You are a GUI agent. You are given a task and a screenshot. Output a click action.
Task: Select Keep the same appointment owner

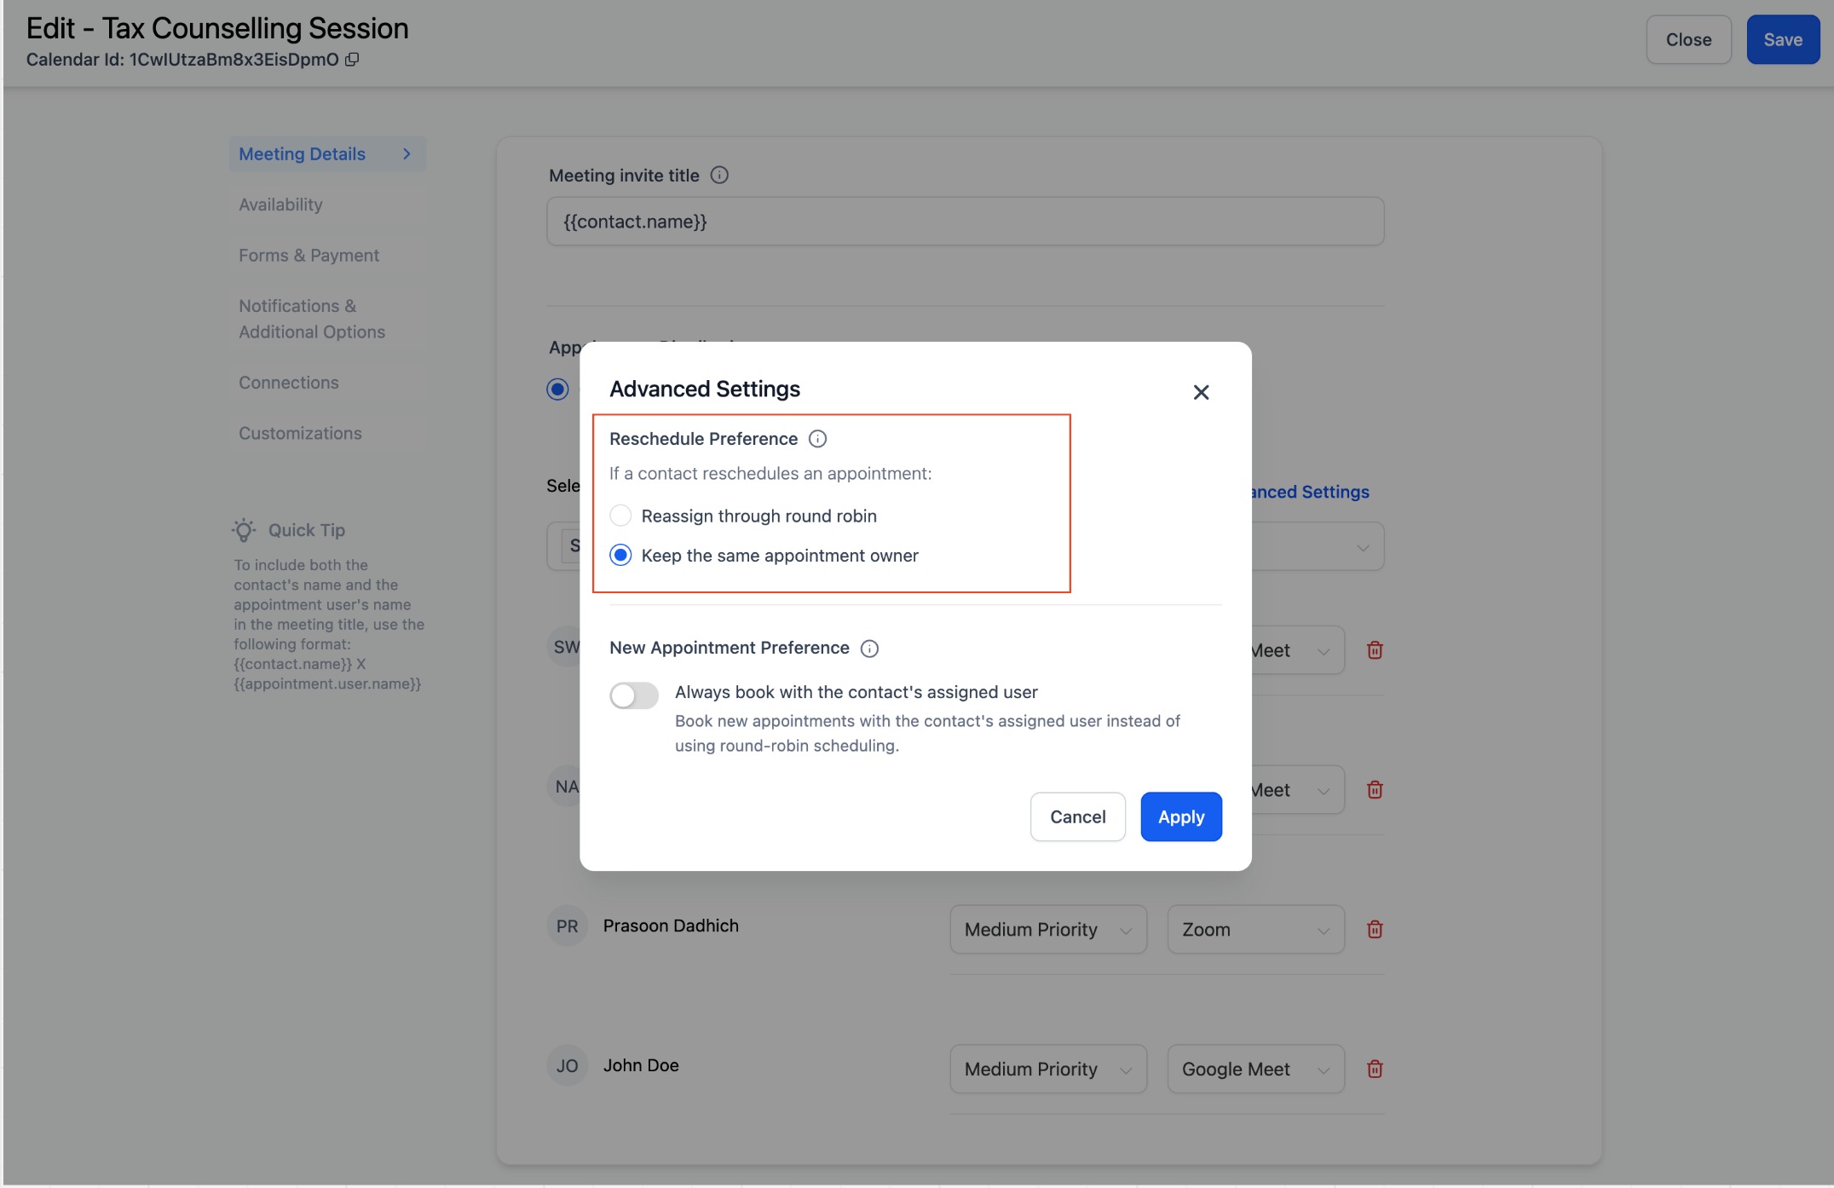[x=621, y=556]
